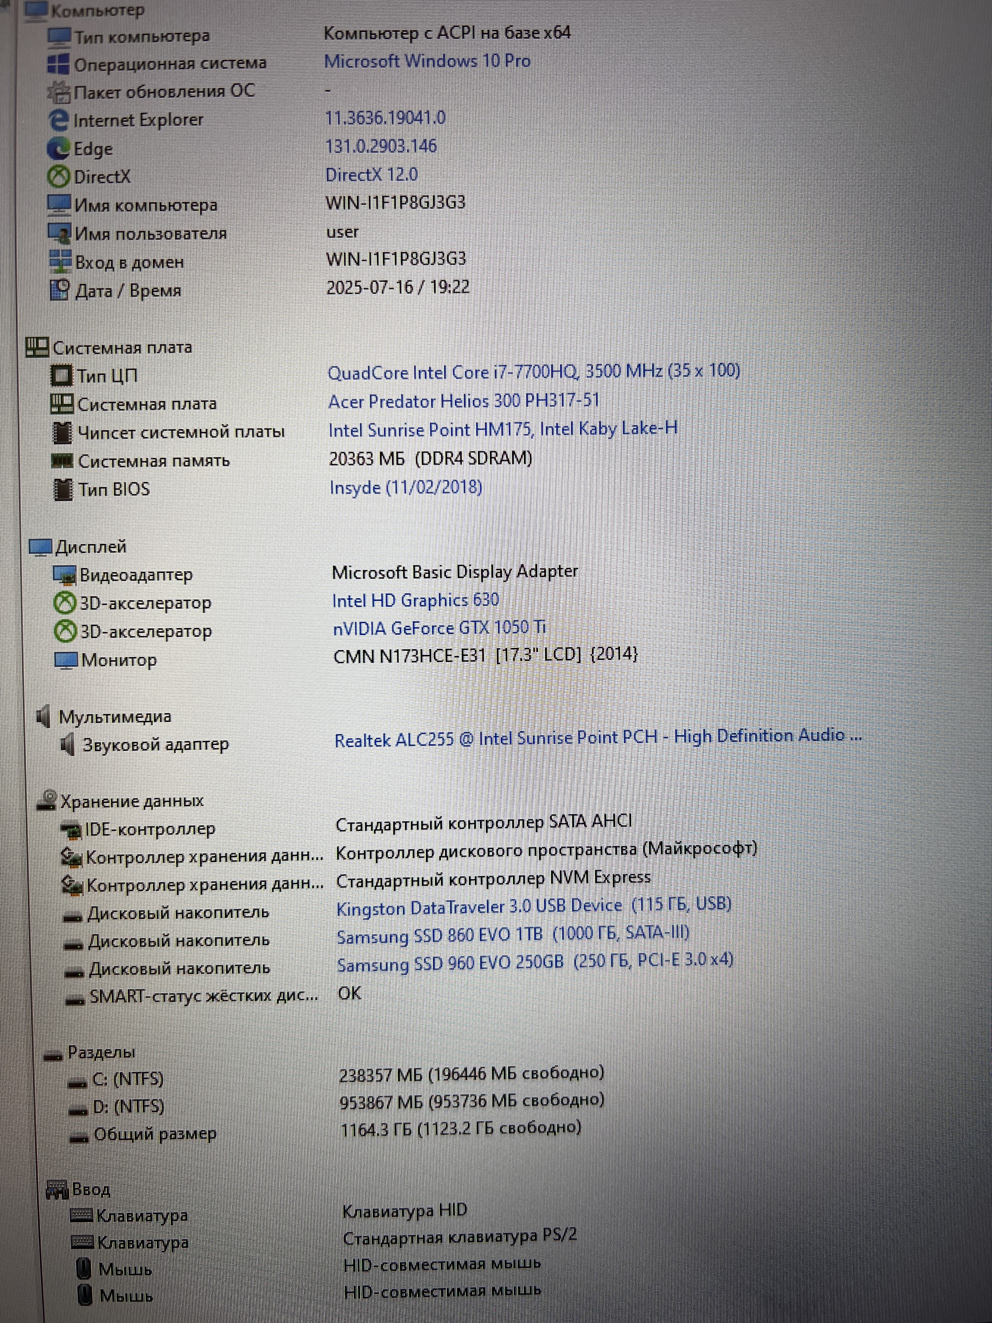Click the icon beside Intel HD Graphics 3D-акселератор
This screenshot has height=1323, width=992.
point(65,603)
